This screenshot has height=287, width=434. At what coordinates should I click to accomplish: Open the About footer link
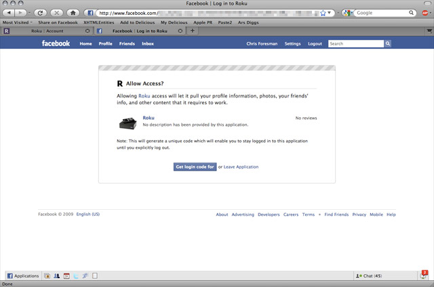click(x=222, y=215)
